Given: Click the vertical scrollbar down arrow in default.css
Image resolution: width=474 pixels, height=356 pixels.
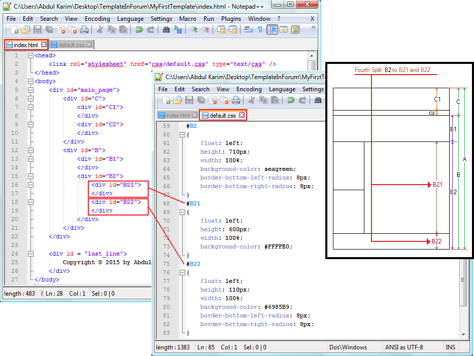Looking at the screenshot, I should [462, 335].
